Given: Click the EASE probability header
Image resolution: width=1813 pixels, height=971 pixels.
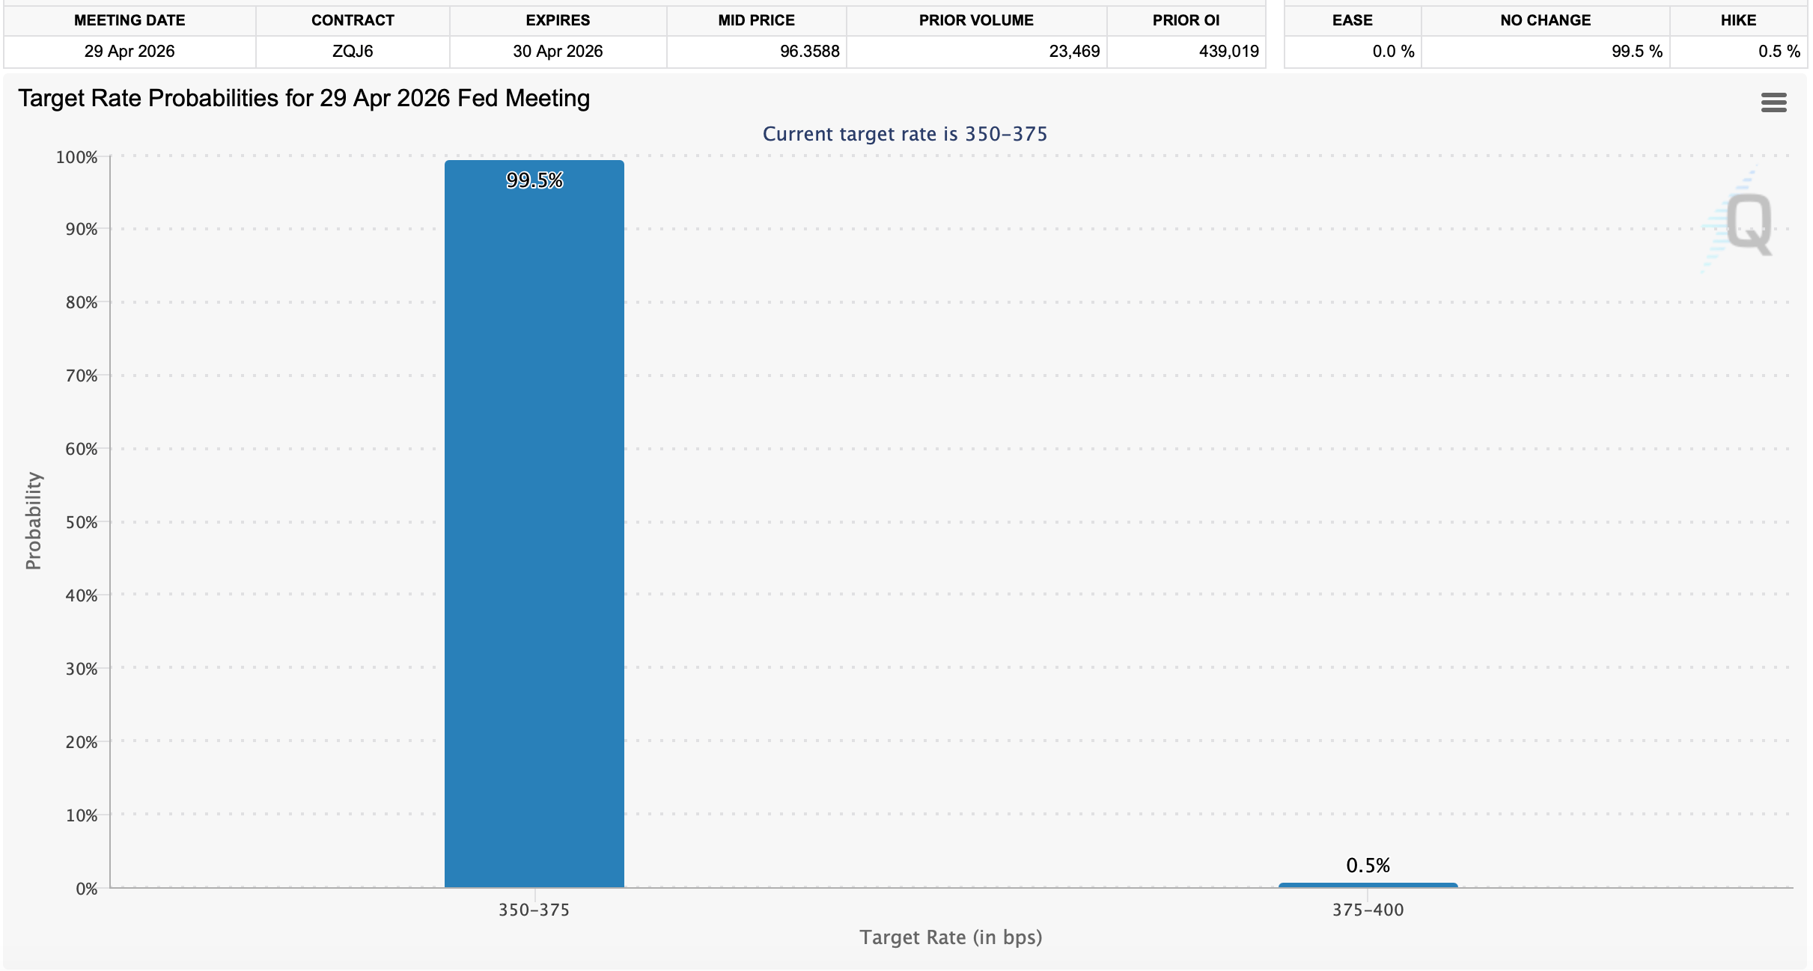Looking at the screenshot, I should 1352,20.
